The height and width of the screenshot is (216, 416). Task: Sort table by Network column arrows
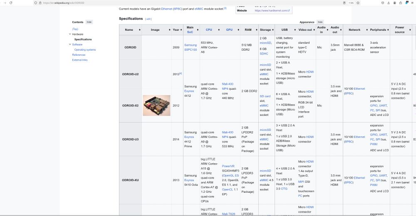(x=367, y=29)
